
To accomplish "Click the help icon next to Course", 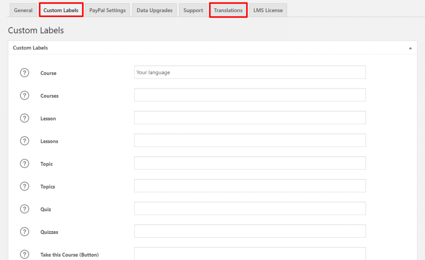I will (24, 73).
